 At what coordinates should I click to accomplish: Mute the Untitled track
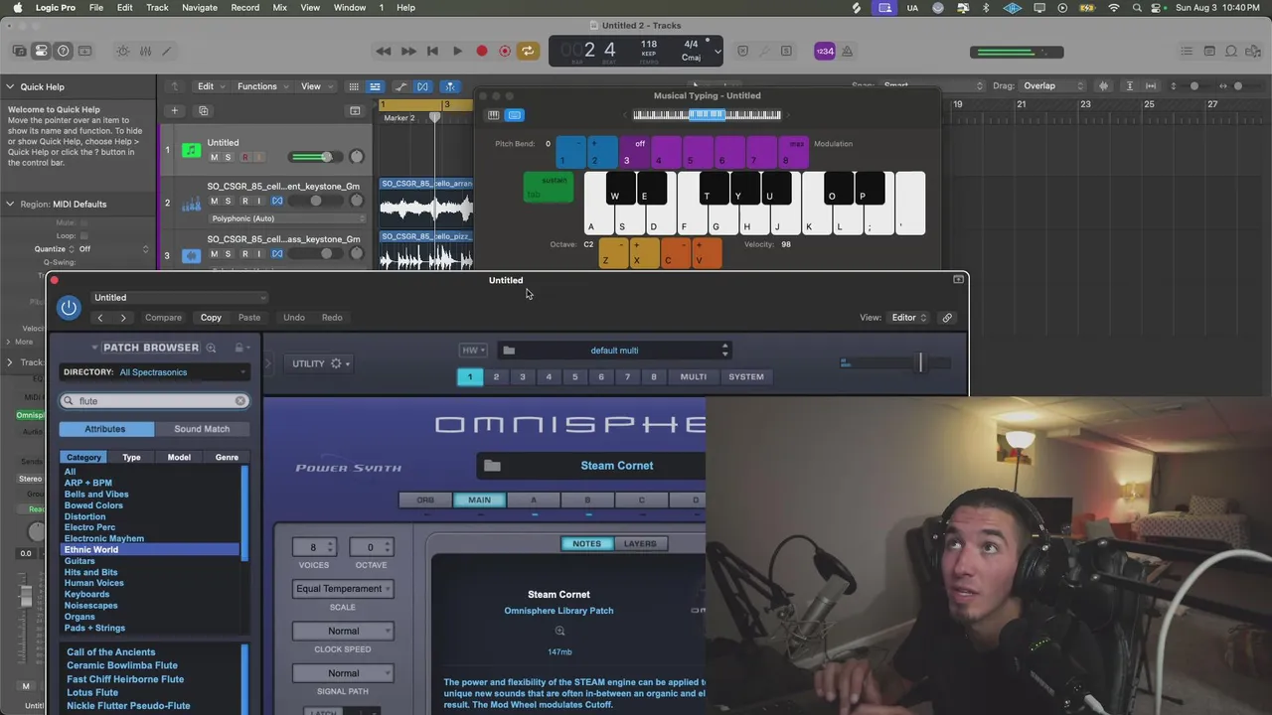point(214,157)
